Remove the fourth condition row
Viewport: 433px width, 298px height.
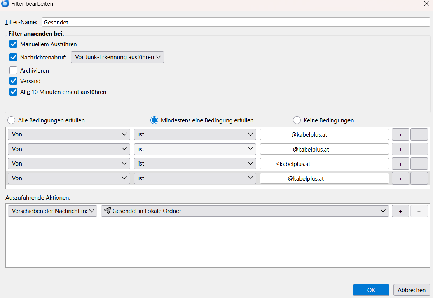tap(419, 178)
